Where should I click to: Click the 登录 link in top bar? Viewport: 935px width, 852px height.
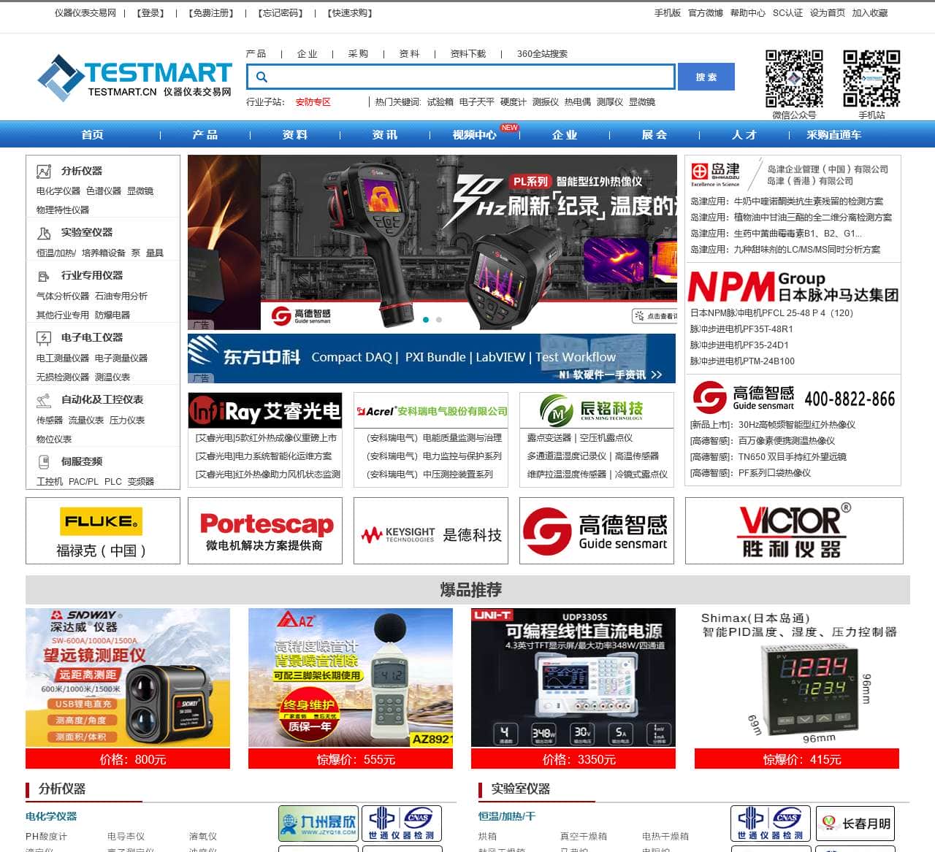tap(151, 13)
